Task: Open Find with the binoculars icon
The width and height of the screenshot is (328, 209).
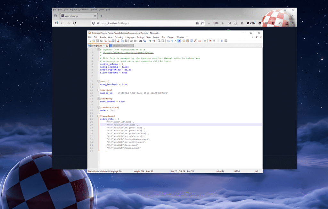Action: pos(140,41)
